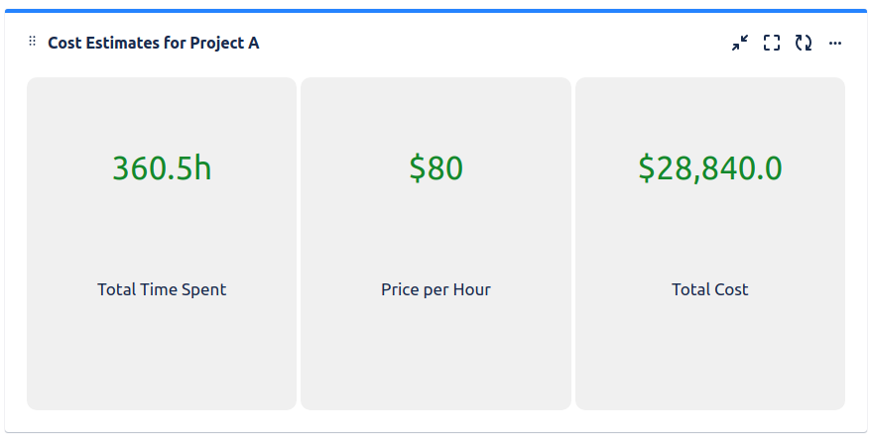Click the letter h in the 360.5h value
This screenshot has width=871, height=438.
204,166
